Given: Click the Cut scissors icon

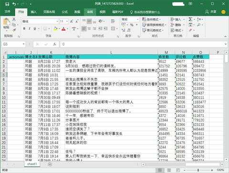Looking at the screenshot, I should point(14,19).
